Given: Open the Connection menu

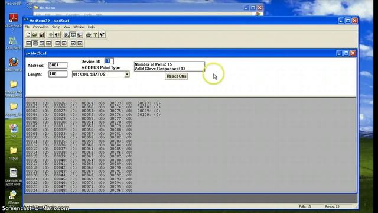Looking at the screenshot, I should click(x=41, y=27).
